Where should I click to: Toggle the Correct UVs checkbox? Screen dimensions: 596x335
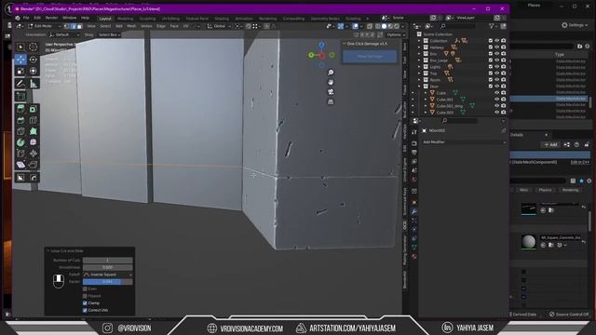85,310
